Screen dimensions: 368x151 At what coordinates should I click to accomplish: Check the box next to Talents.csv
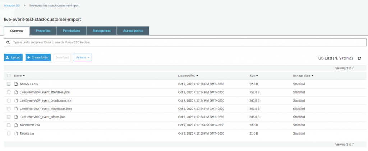pyautogui.click(x=9, y=133)
